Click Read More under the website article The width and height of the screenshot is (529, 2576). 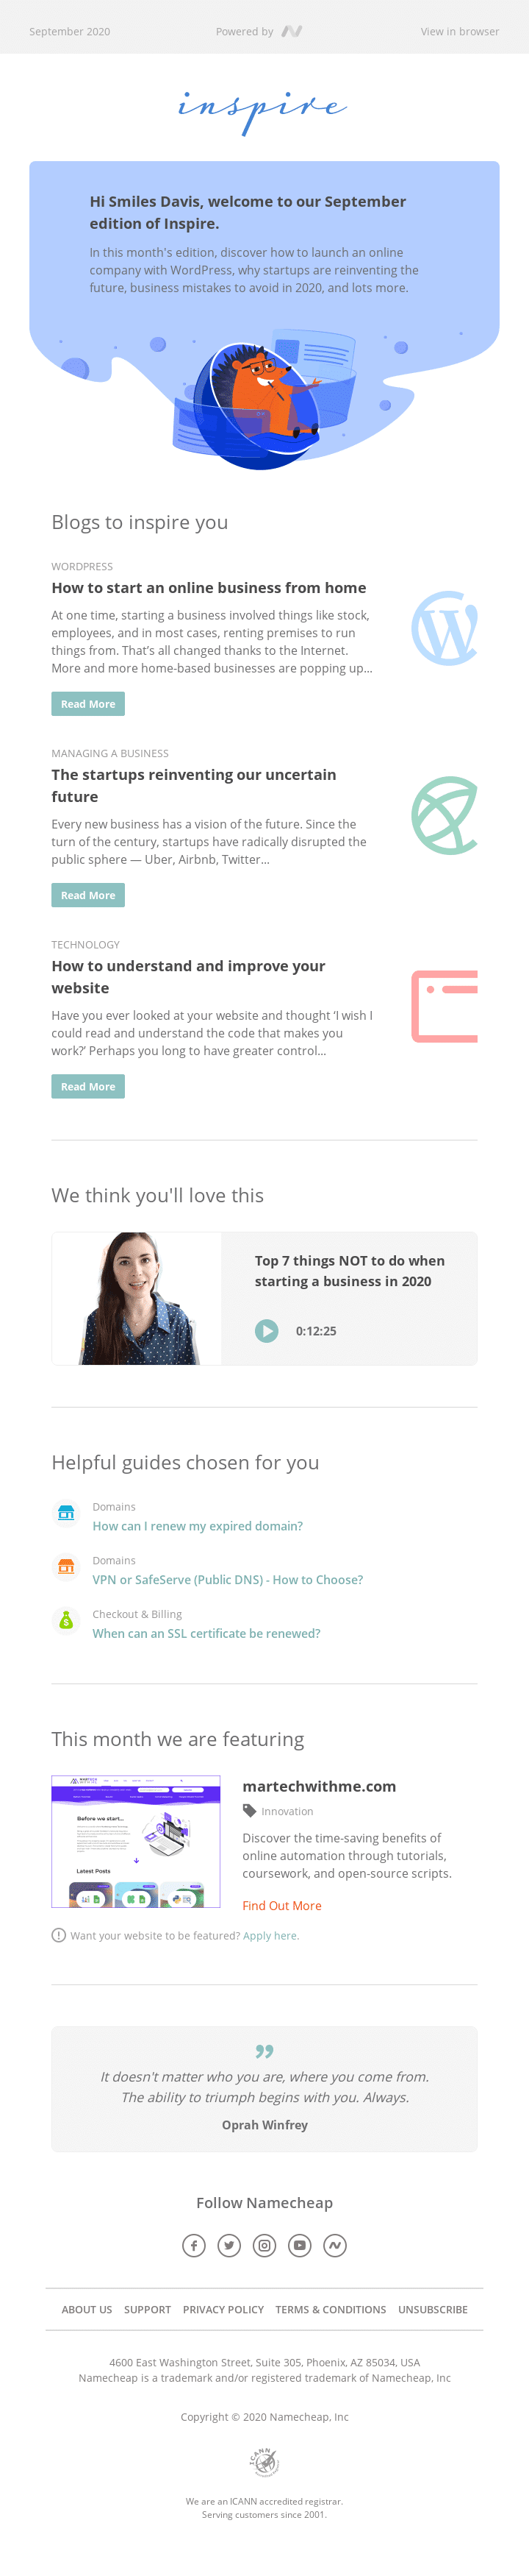(88, 1086)
